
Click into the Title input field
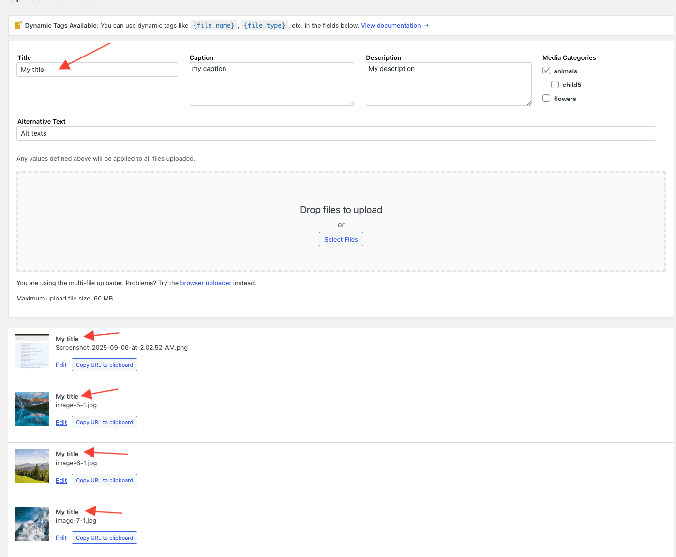pyautogui.click(x=98, y=70)
